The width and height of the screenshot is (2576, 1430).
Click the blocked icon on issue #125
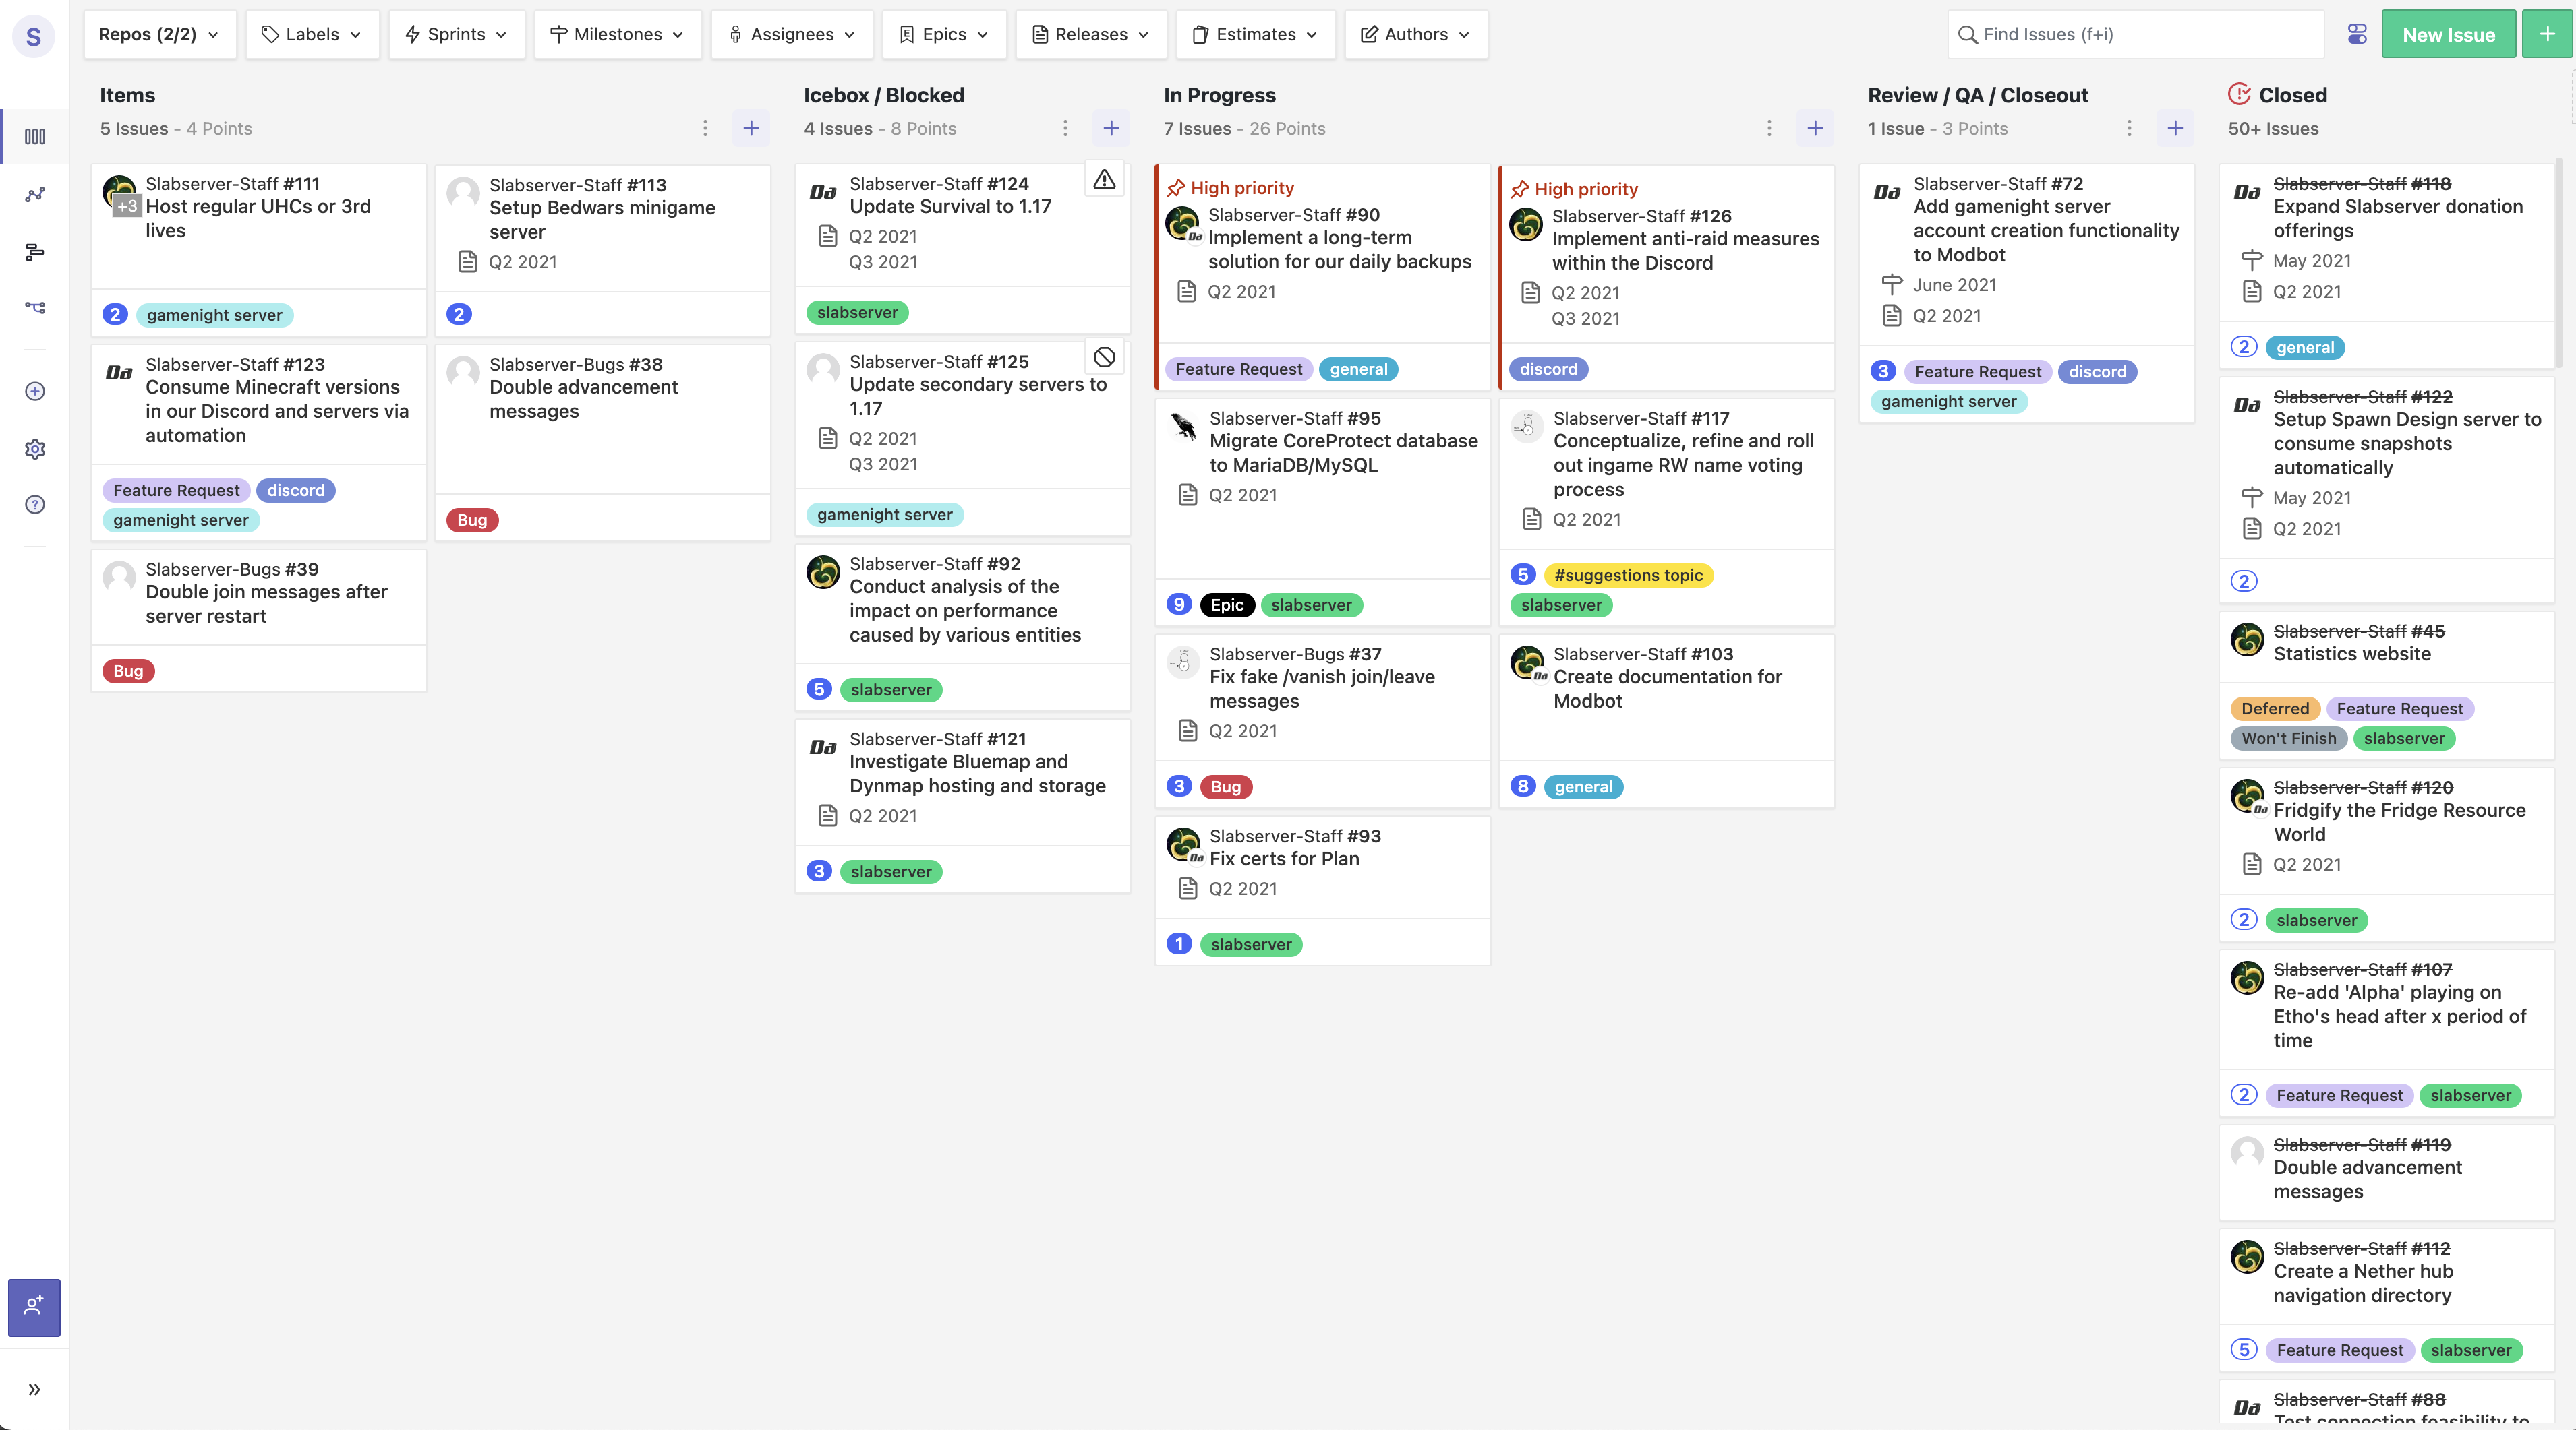pos(1104,356)
